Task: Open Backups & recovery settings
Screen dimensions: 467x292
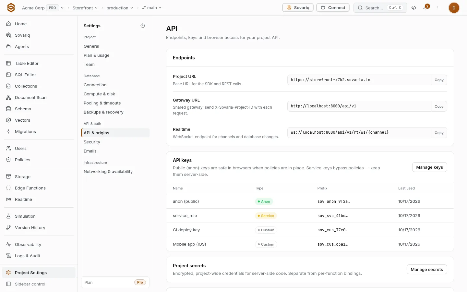Action: coord(115,112)
